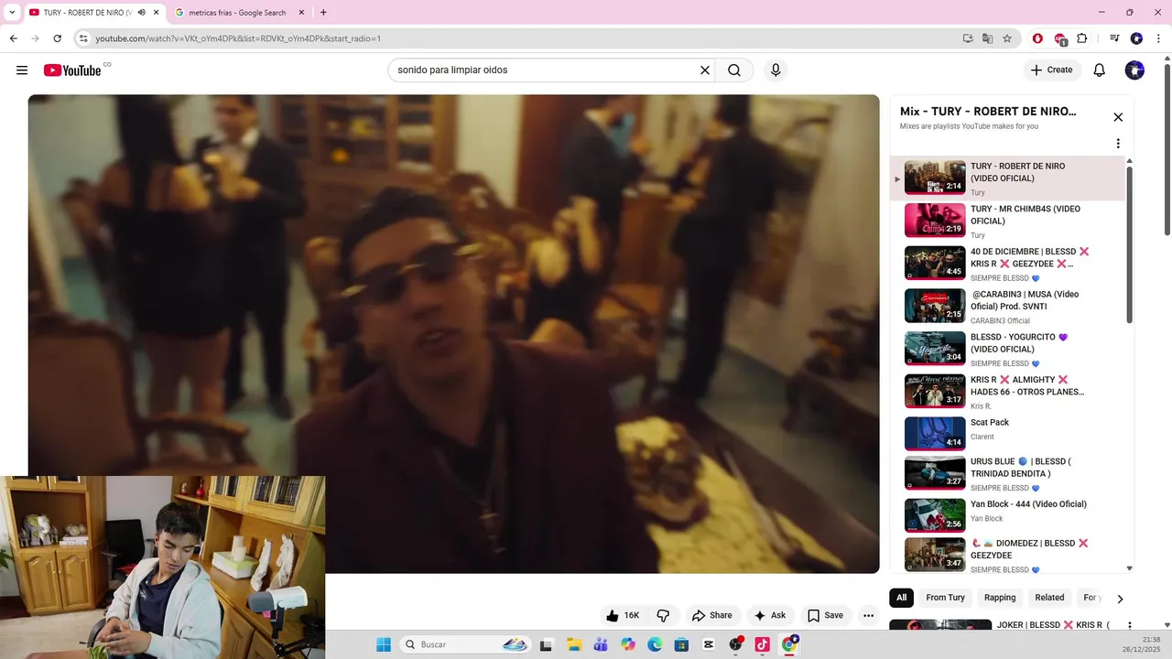1172x659 pixels.
Task: Click the Share button
Action: [711, 615]
